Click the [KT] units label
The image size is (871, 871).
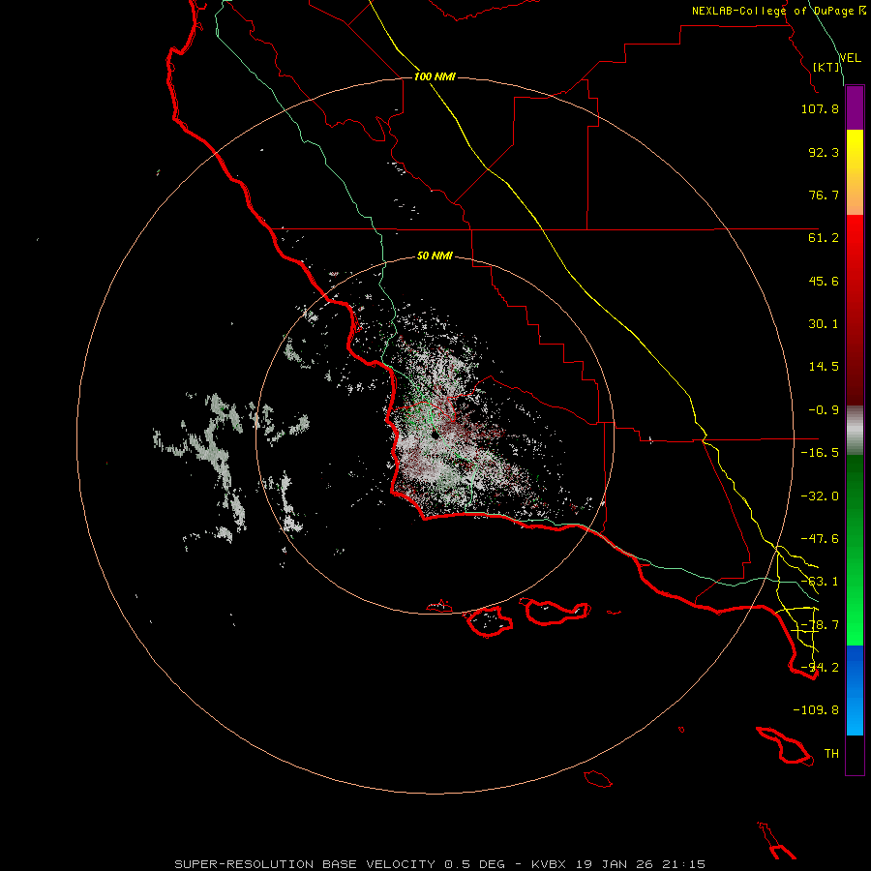pos(826,67)
